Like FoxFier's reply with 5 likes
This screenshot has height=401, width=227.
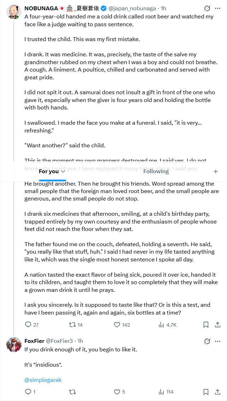(x=119, y=392)
